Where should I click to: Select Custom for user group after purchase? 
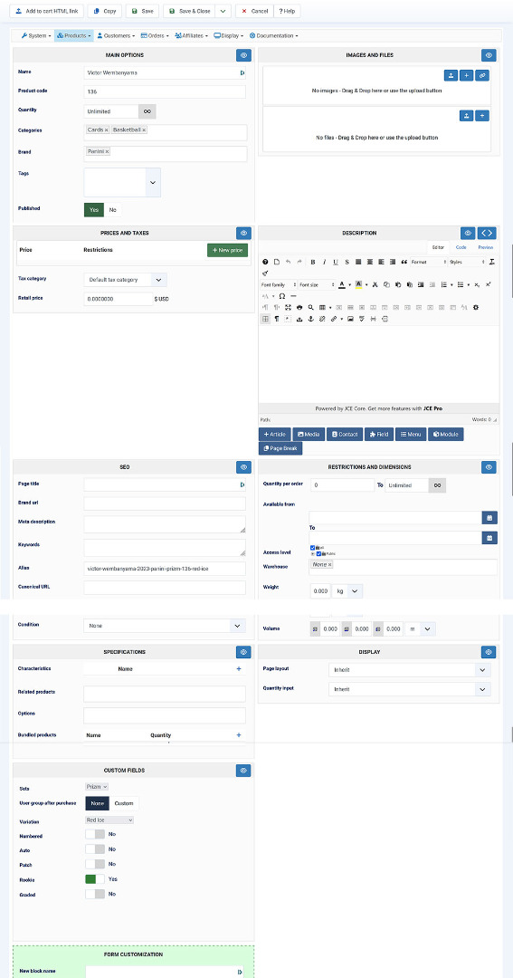click(123, 803)
